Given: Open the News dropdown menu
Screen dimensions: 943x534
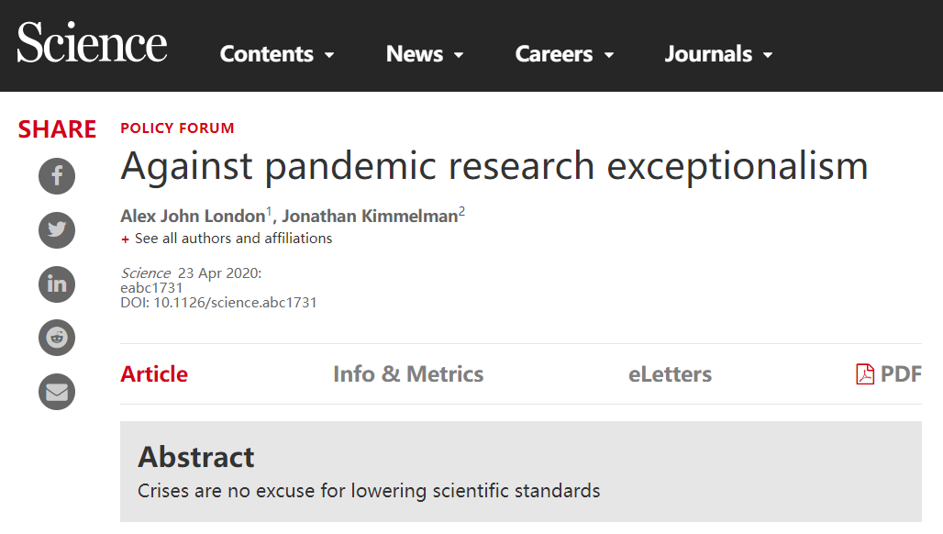Looking at the screenshot, I should click(x=425, y=54).
